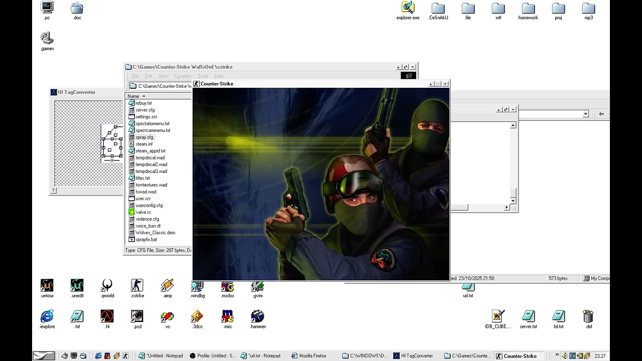Image resolution: width=642 pixels, height=361 pixels.
Task: Select tempdecal.wad in the file list
Action: (147, 157)
